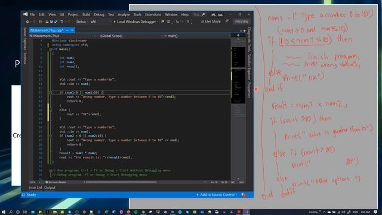Open the Server Explorer side tab
382x215 pixels.
click(x=24, y=38)
